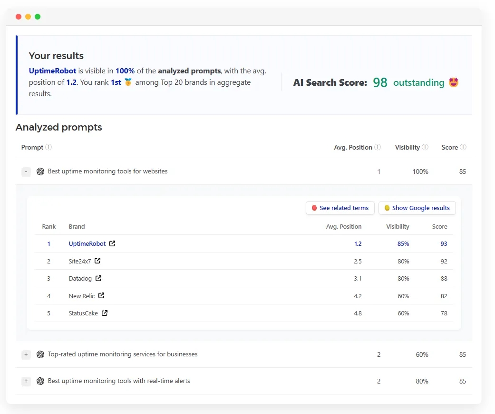Click See related terms button
This screenshot has height=414, width=495.
point(340,208)
